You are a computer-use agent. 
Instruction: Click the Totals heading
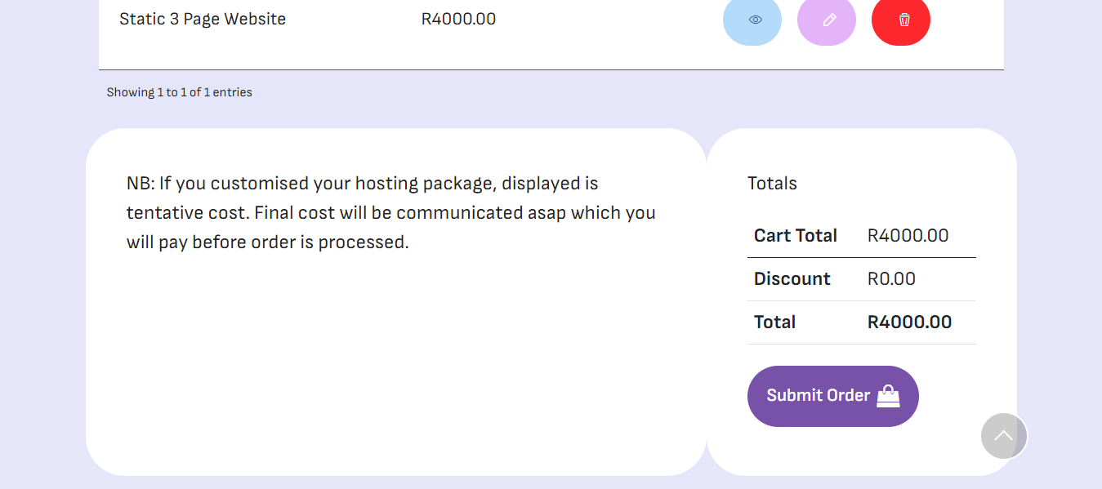pyautogui.click(x=772, y=184)
